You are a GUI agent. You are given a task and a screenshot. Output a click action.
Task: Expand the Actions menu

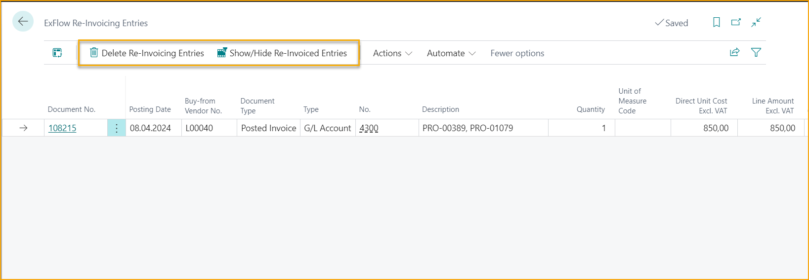click(392, 53)
